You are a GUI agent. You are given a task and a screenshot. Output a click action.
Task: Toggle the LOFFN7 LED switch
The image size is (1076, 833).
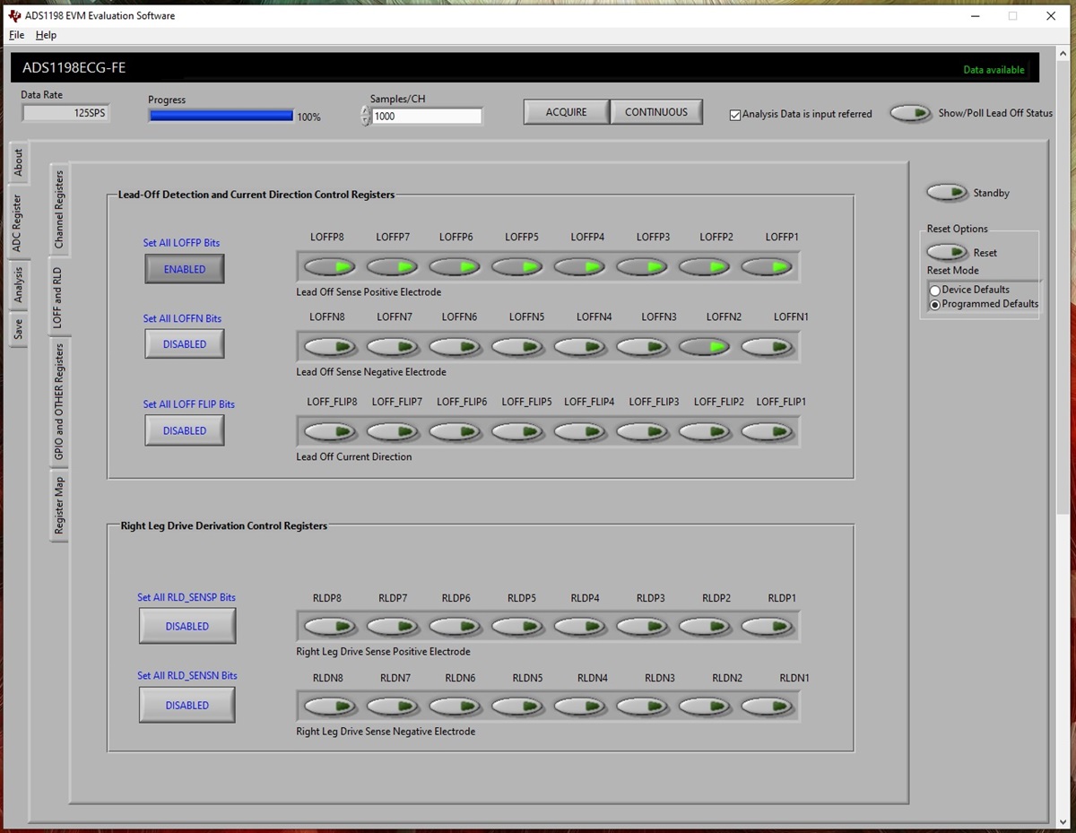click(x=393, y=346)
